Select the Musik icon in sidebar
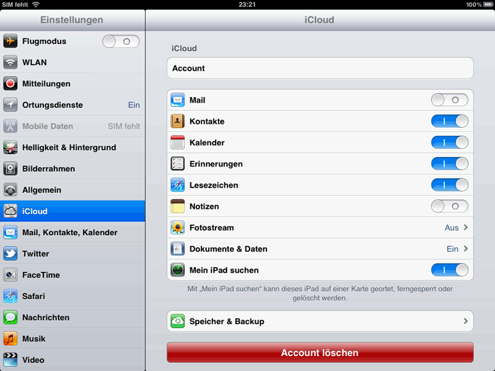 point(10,338)
